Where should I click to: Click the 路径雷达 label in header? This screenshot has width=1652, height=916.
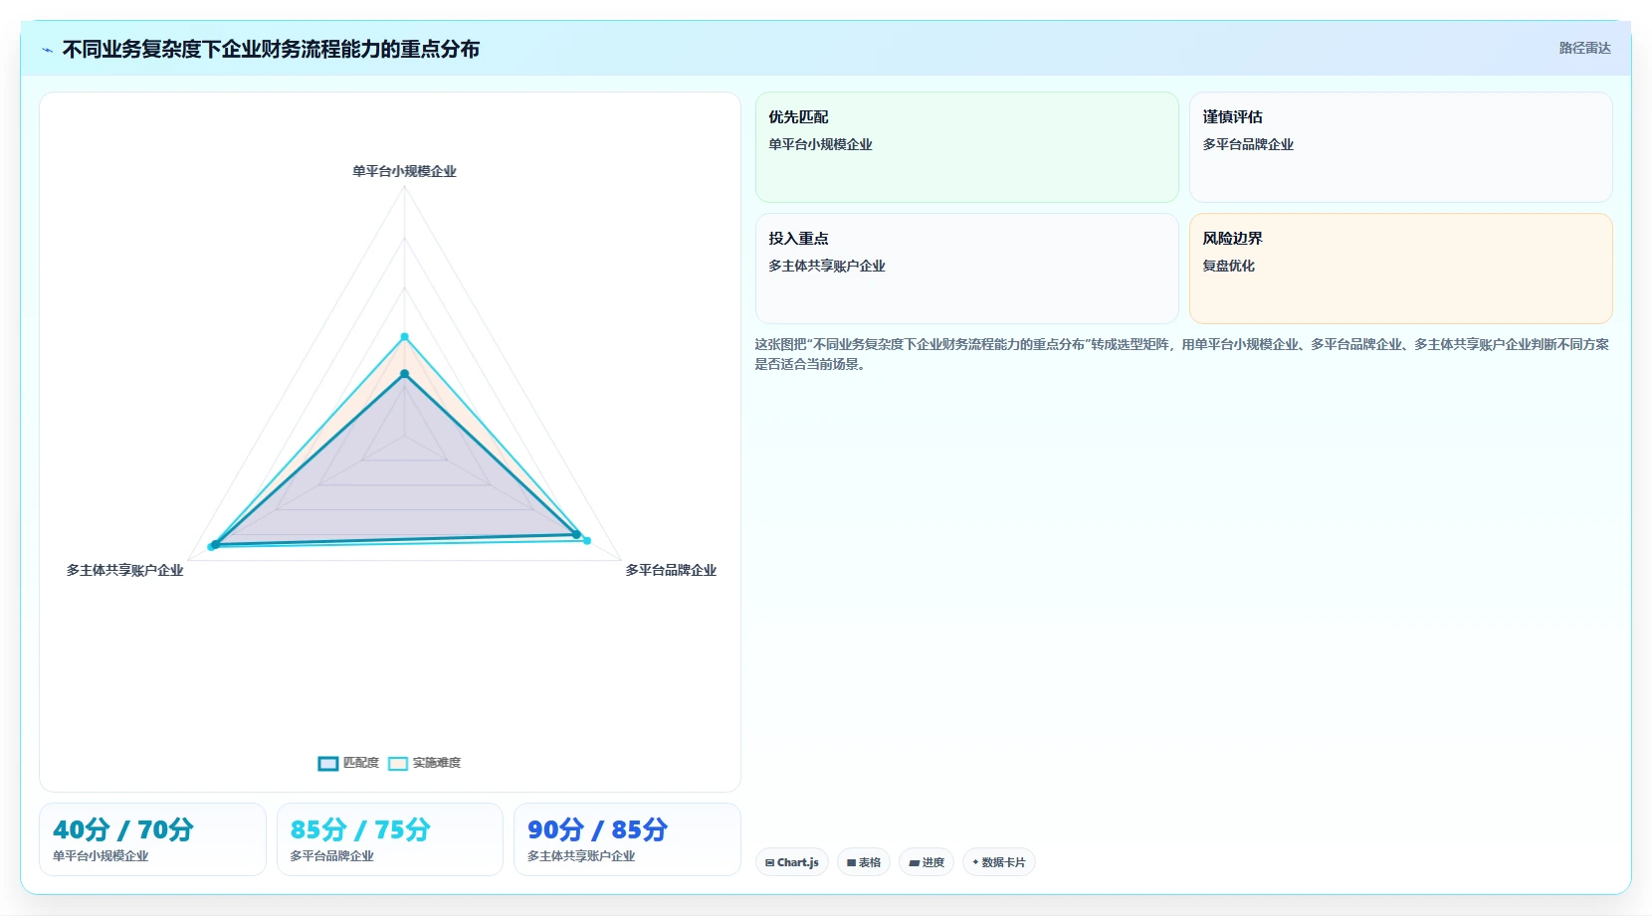coord(1584,48)
